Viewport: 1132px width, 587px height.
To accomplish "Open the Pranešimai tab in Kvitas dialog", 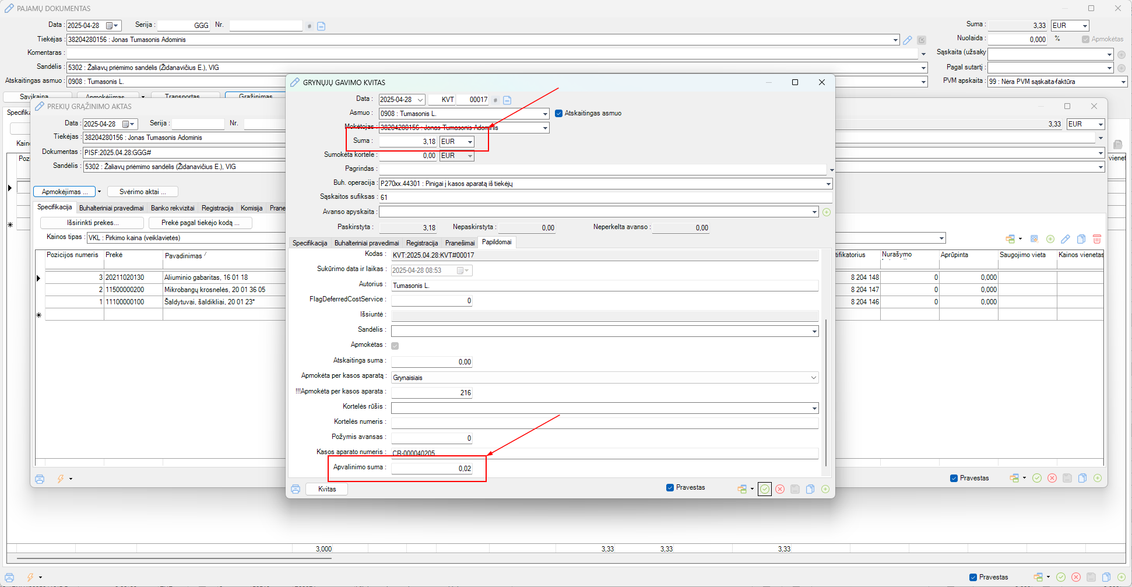I will click(460, 243).
